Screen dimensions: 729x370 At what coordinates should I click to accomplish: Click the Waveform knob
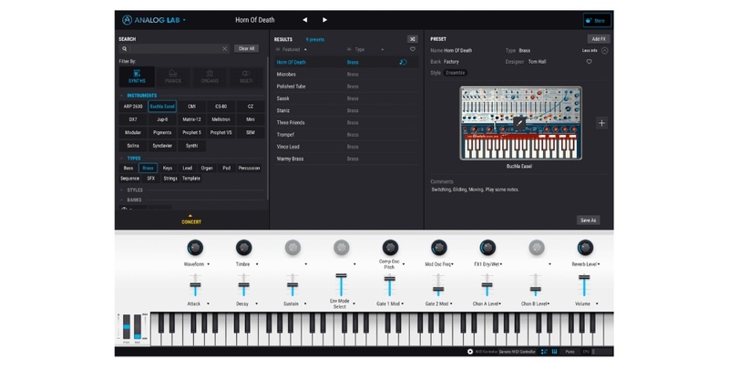pyautogui.click(x=195, y=248)
